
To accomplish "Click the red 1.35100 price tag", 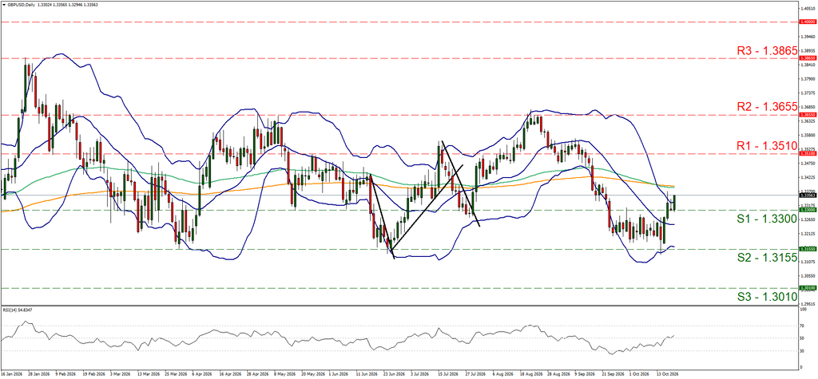I will [807, 154].
